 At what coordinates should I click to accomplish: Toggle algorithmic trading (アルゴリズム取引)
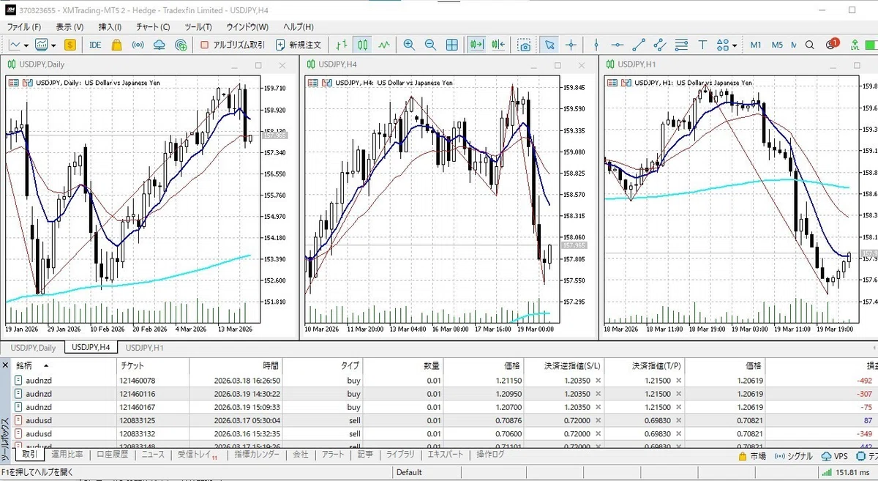click(233, 45)
